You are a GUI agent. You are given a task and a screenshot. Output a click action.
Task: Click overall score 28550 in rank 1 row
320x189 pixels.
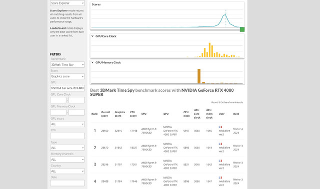(x=104, y=131)
